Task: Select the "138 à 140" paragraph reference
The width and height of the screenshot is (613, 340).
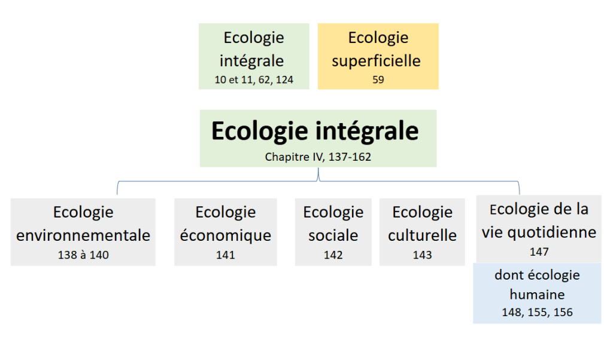Action: coord(83,255)
